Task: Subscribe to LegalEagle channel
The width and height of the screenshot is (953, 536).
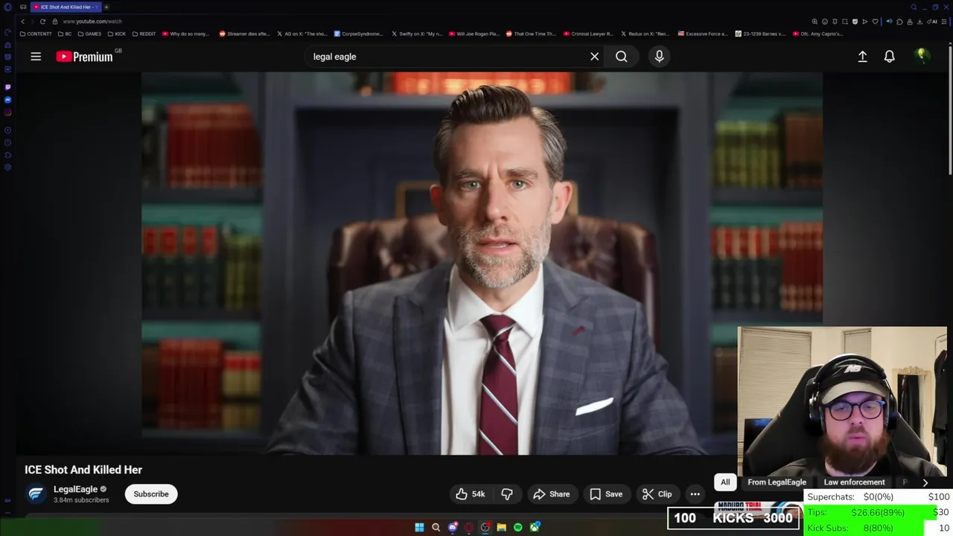Action: [x=151, y=494]
